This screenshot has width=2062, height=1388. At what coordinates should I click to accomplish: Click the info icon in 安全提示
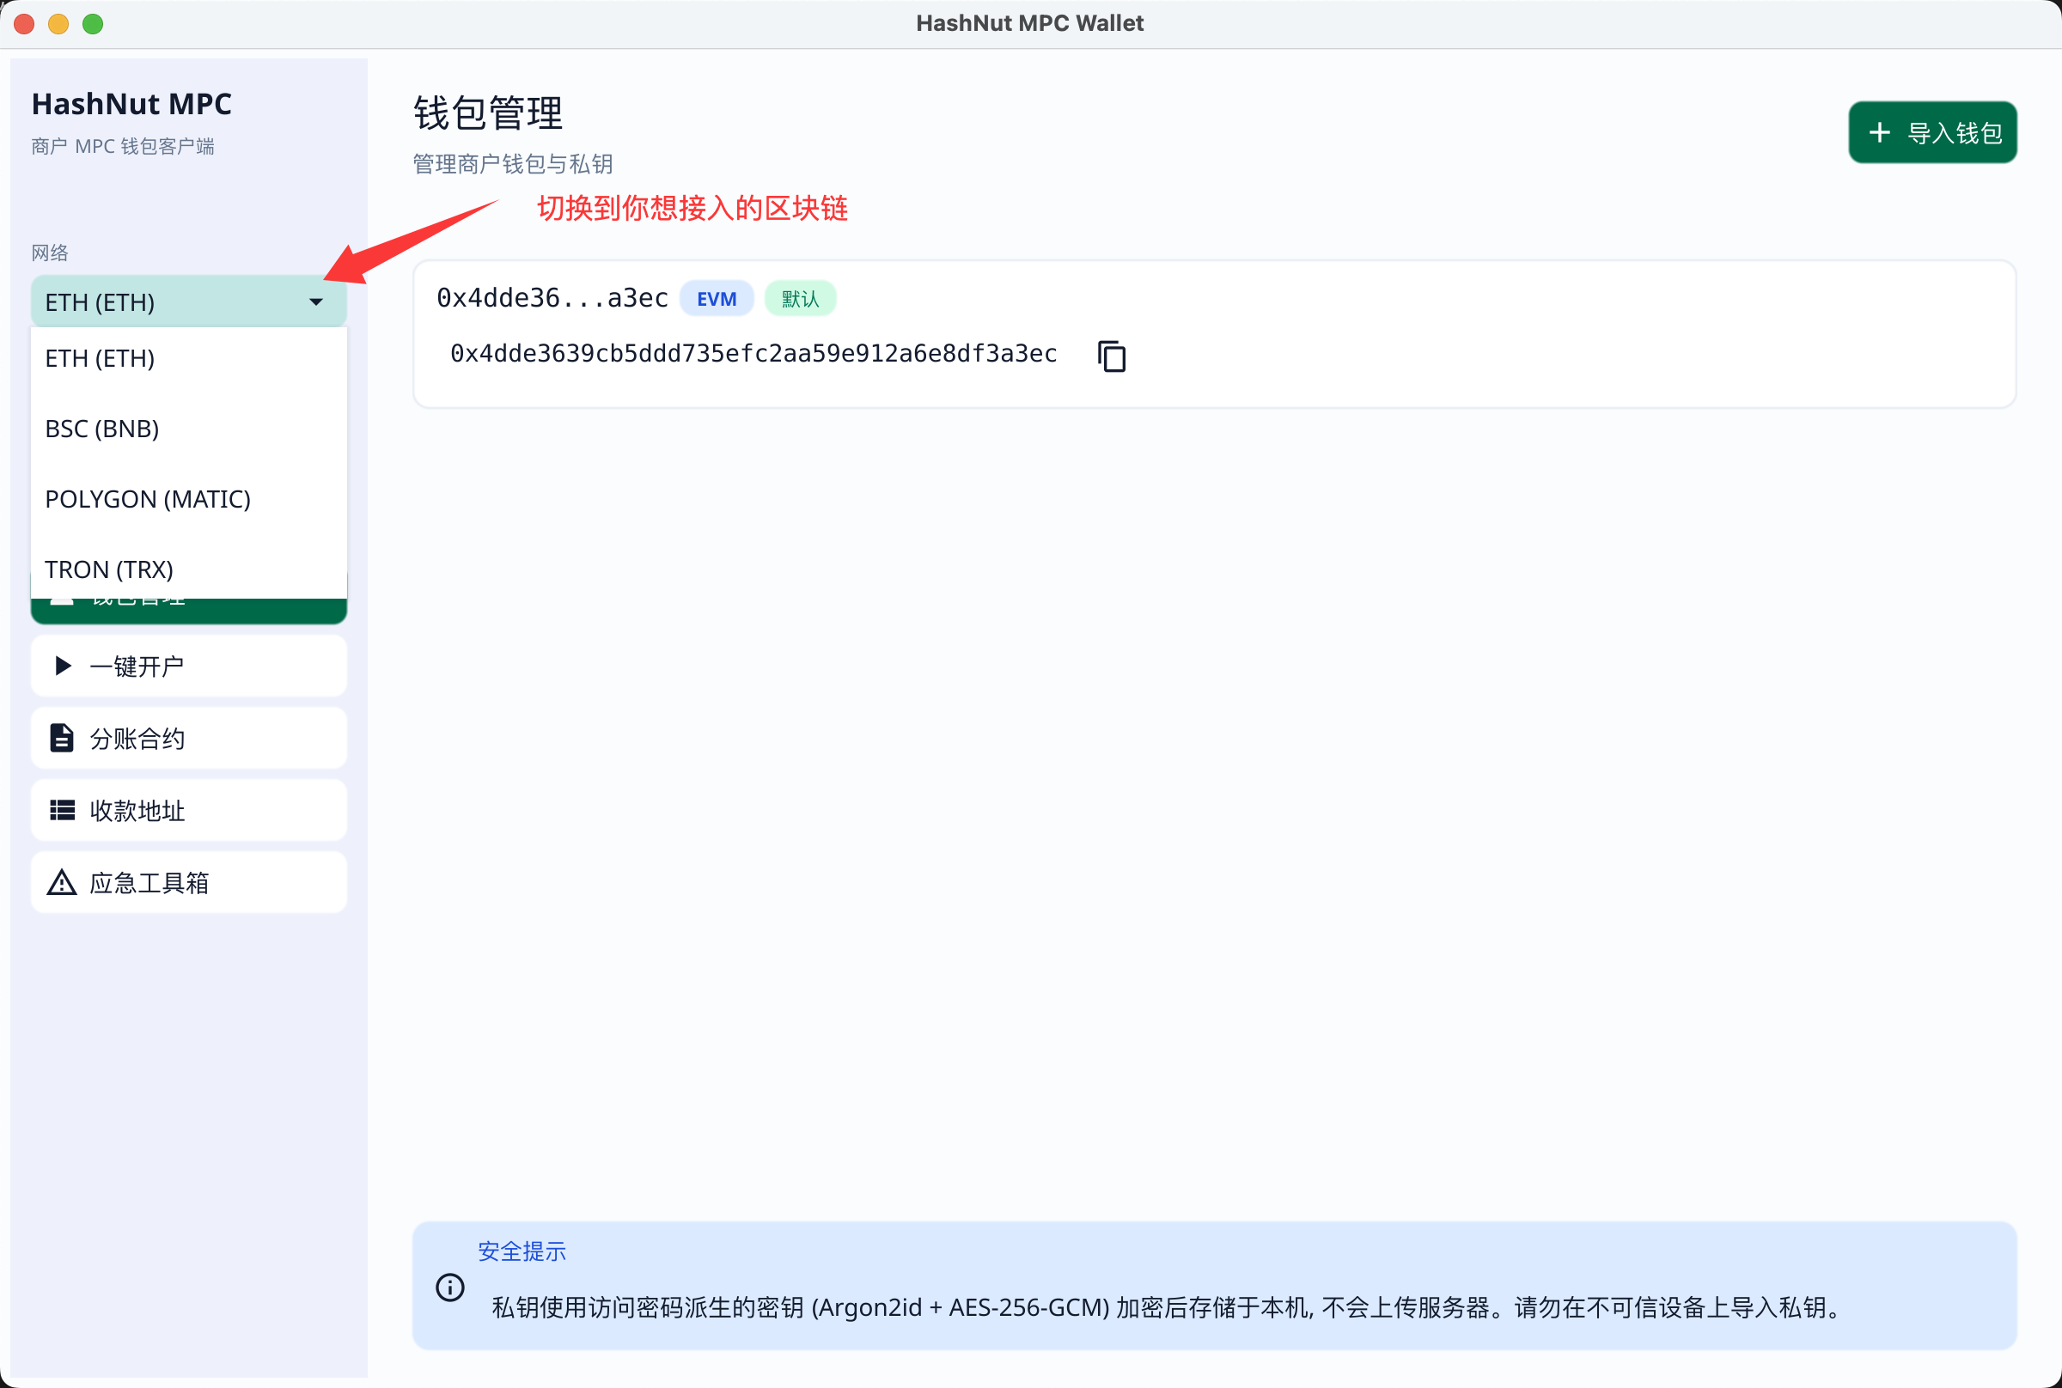(x=449, y=1288)
